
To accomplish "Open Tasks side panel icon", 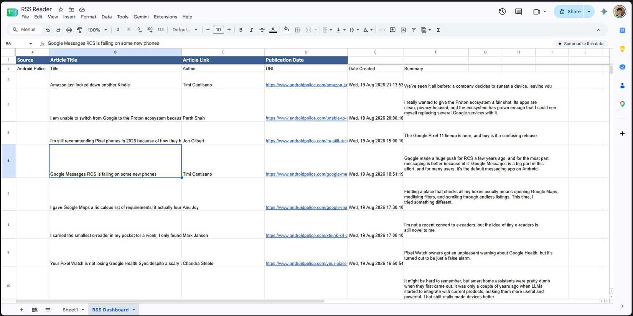I will 622,67.
